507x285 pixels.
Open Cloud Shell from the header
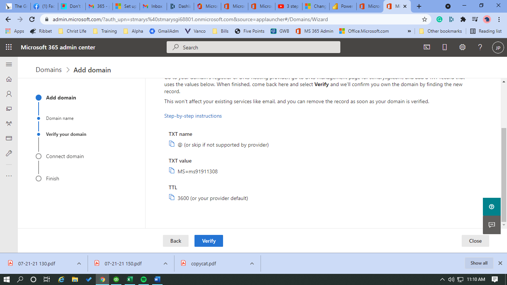(x=427, y=47)
